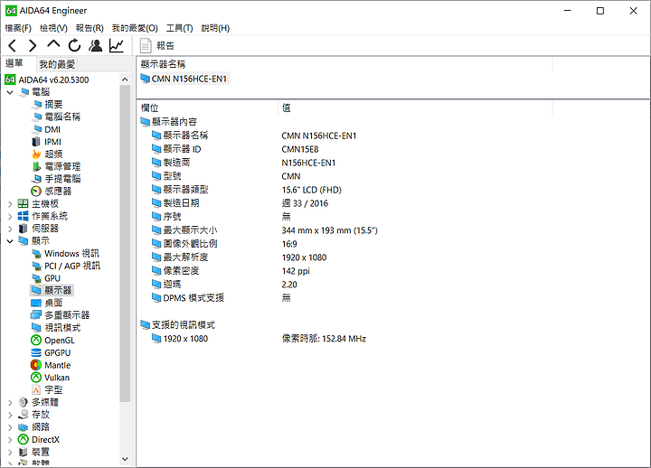This screenshot has width=651, height=468.
Task: Expand the DirectX tree node
Action: pyautogui.click(x=10, y=439)
